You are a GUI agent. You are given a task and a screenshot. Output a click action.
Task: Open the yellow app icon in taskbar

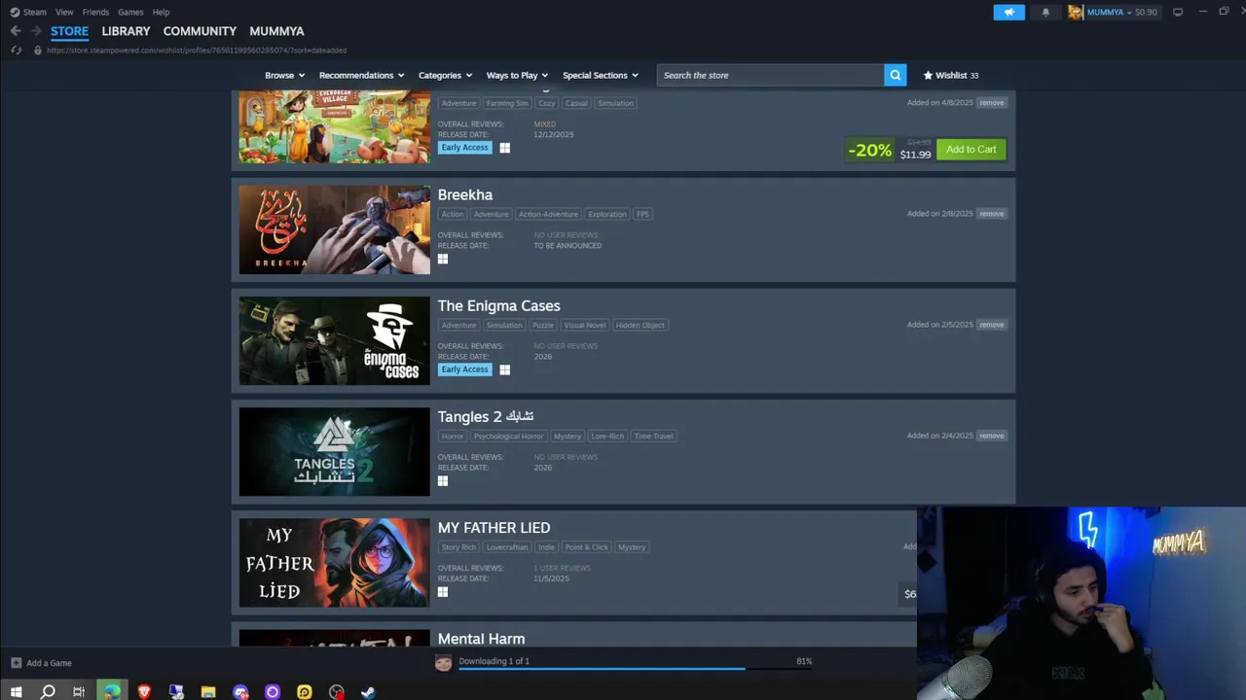[x=305, y=692]
